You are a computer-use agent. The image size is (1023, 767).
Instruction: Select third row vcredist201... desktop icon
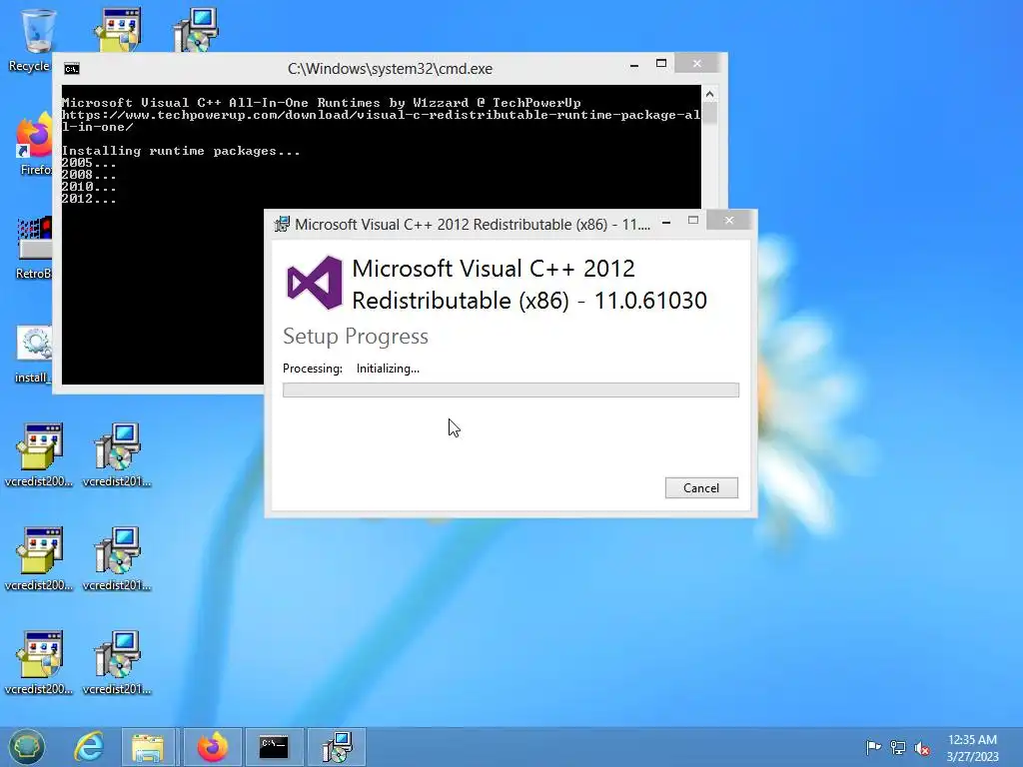[118, 663]
